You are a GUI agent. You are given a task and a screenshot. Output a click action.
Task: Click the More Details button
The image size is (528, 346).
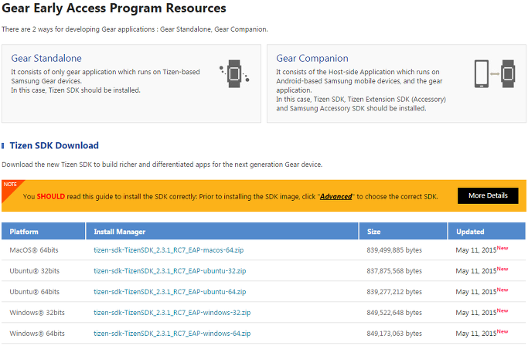[x=488, y=195]
